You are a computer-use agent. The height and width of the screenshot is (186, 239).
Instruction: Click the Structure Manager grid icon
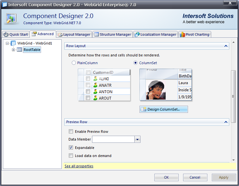pos(96,34)
